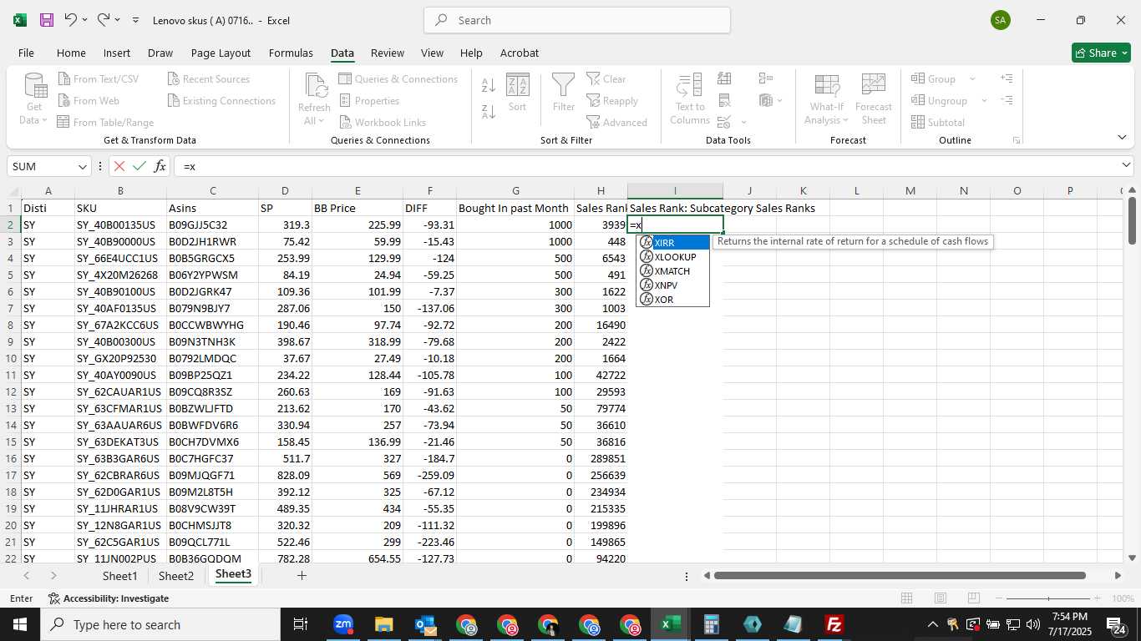Switch to Page Break Preview in status bar

point(973,598)
